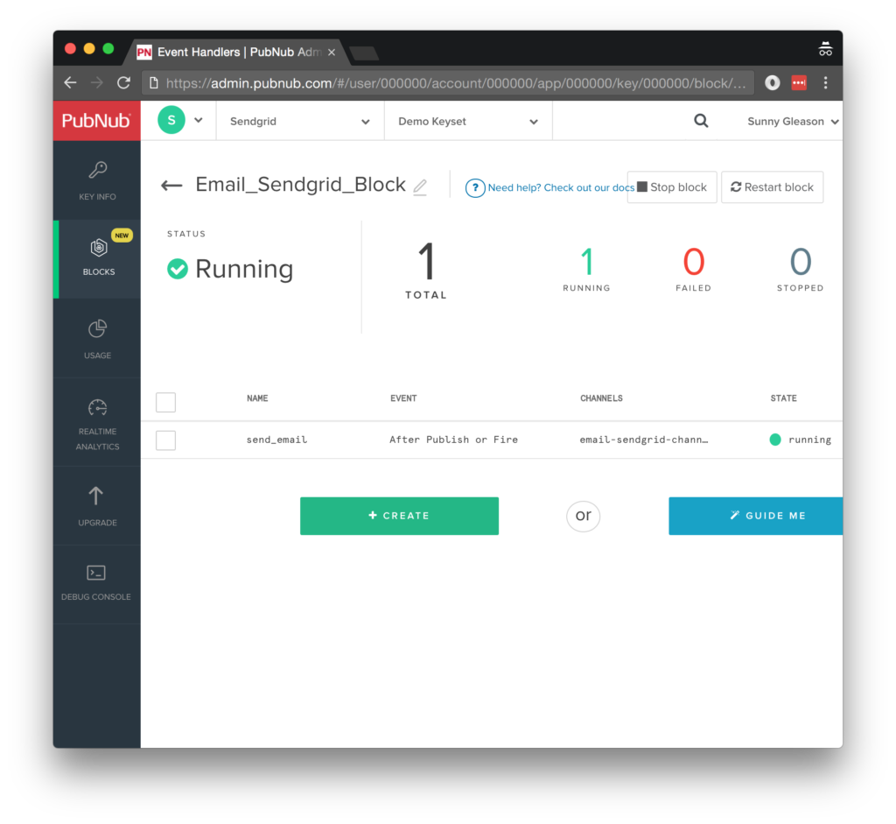Go back using the left arrow

(171, 186)
